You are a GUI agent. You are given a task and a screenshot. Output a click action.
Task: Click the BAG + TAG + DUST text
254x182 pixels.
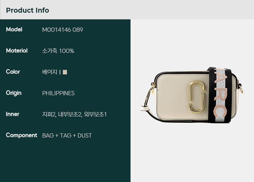(67, 135)
